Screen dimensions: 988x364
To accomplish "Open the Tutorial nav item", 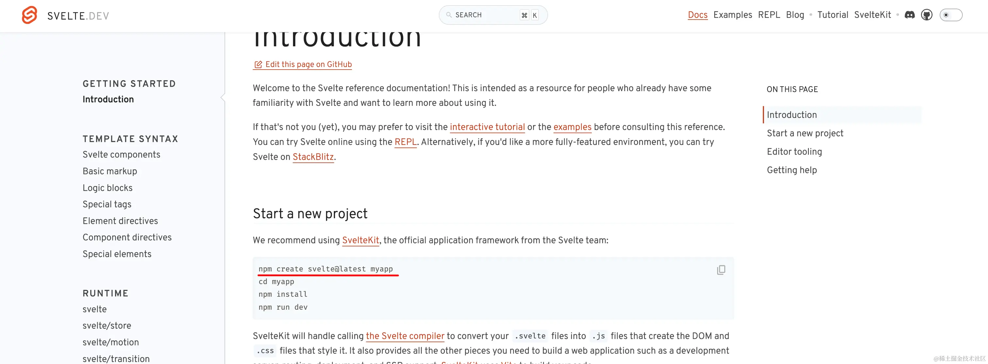I will click(833, 15).
